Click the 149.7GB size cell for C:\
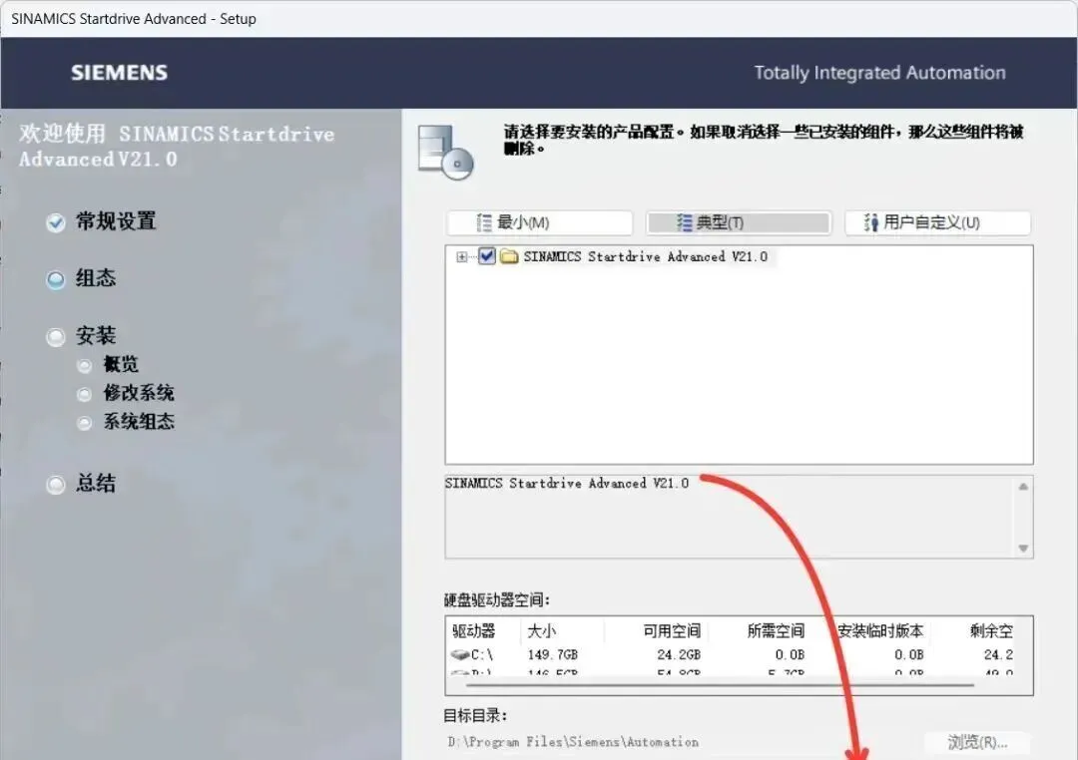This screenshot has width=1078, height=760. [553, 655]
